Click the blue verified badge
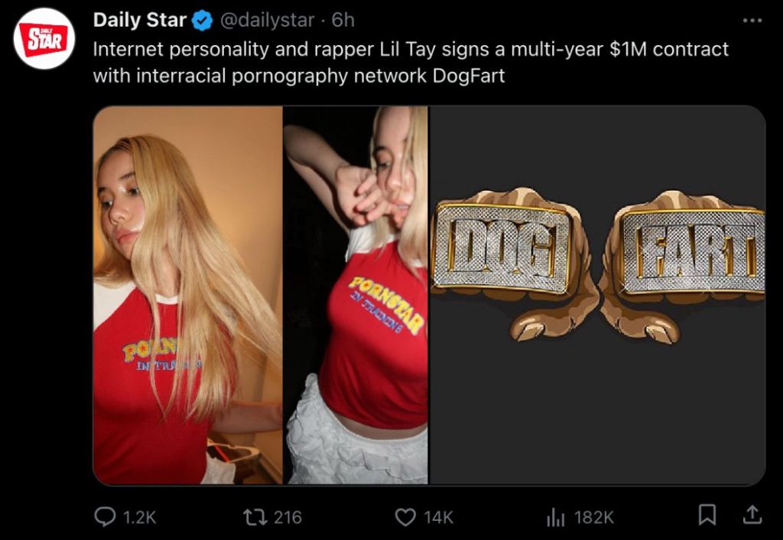 [202, 21]
